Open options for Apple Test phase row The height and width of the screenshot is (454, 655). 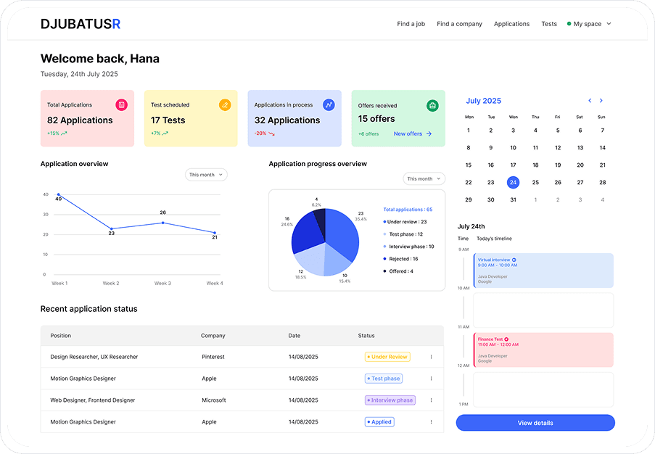(x=431, y=379)
